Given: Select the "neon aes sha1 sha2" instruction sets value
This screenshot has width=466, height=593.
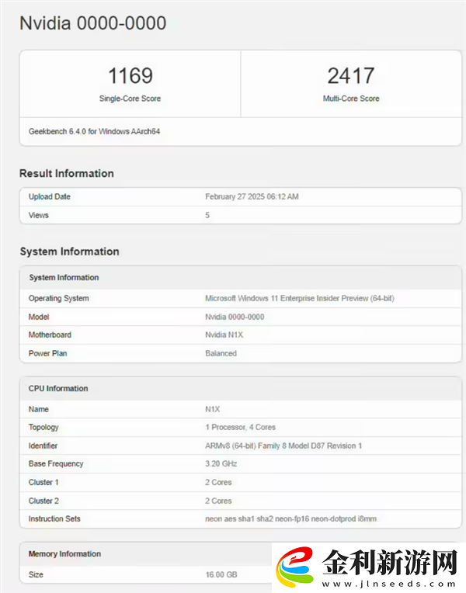Looking at the screenshot, I should point(290,518).
